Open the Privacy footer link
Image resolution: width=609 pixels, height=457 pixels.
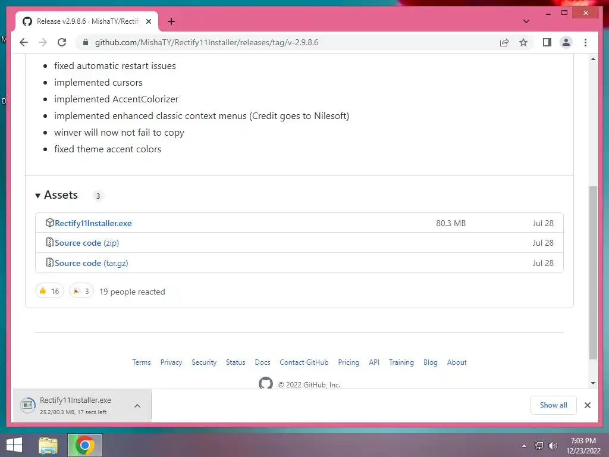(x=171, y=362)
